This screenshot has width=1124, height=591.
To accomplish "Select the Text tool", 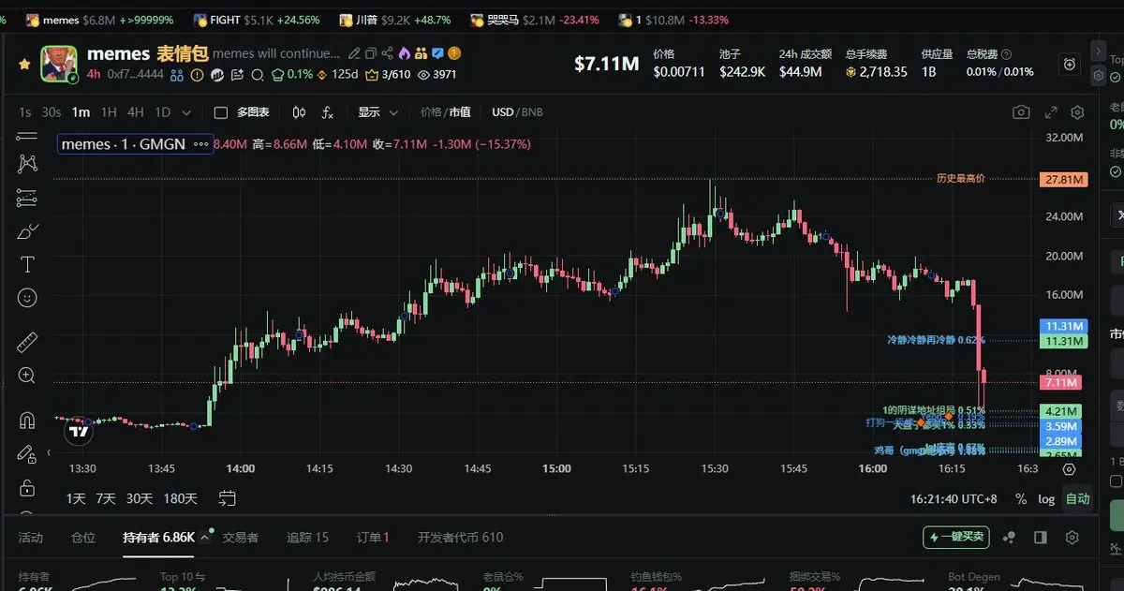I will coord(27,264).
